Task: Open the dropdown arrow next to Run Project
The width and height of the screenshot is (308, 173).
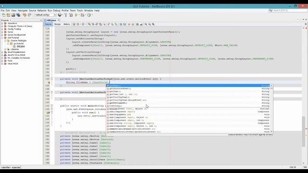Action: [79, 15]
